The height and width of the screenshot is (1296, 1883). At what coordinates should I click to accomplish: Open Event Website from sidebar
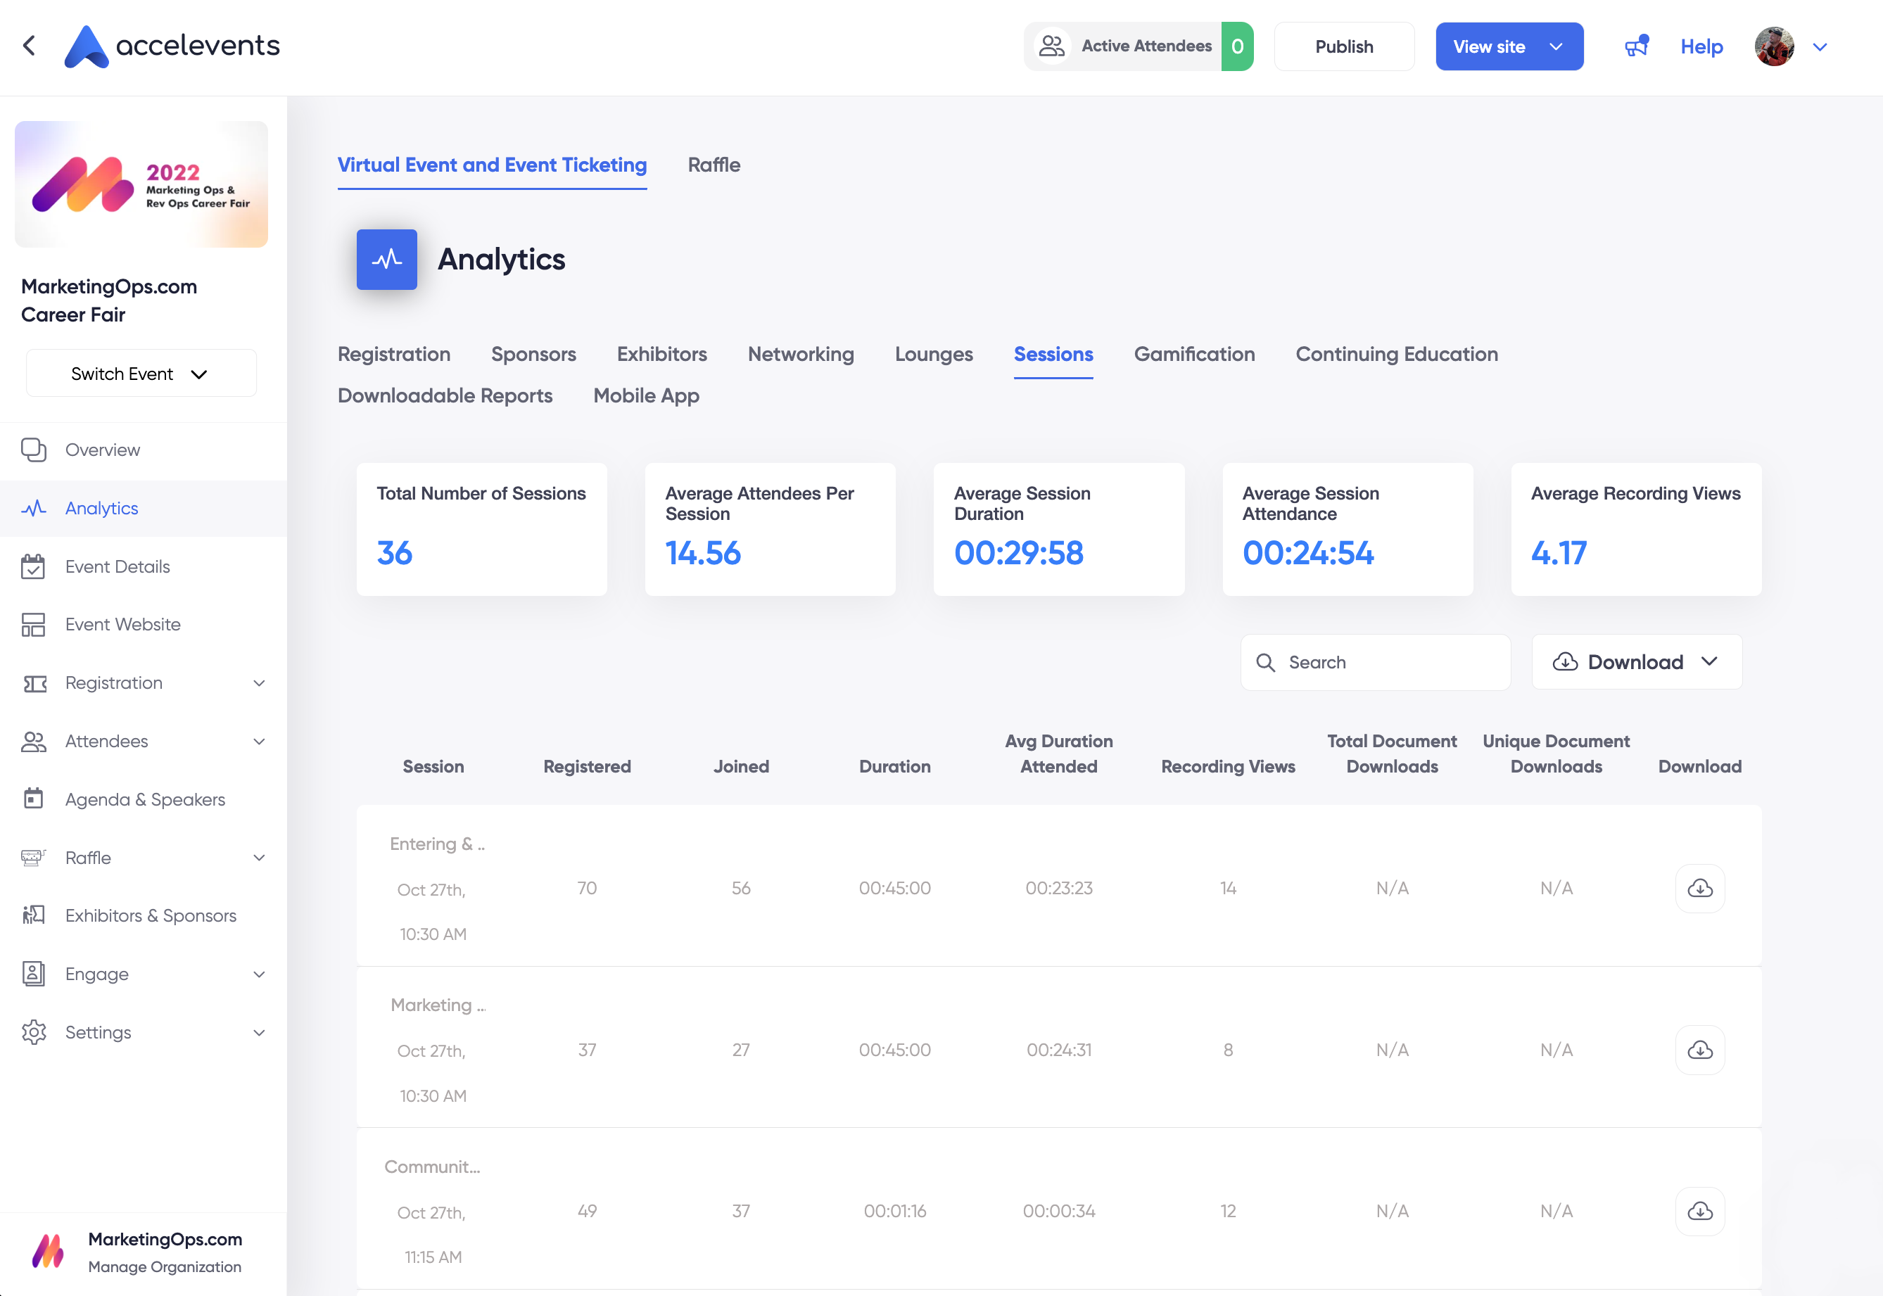[122, 623]
